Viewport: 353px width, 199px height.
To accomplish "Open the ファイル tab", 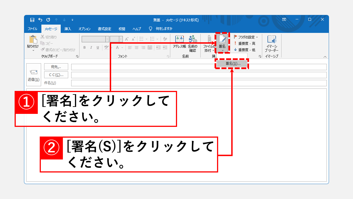I will pyautogui.click(x=32, y=29).
